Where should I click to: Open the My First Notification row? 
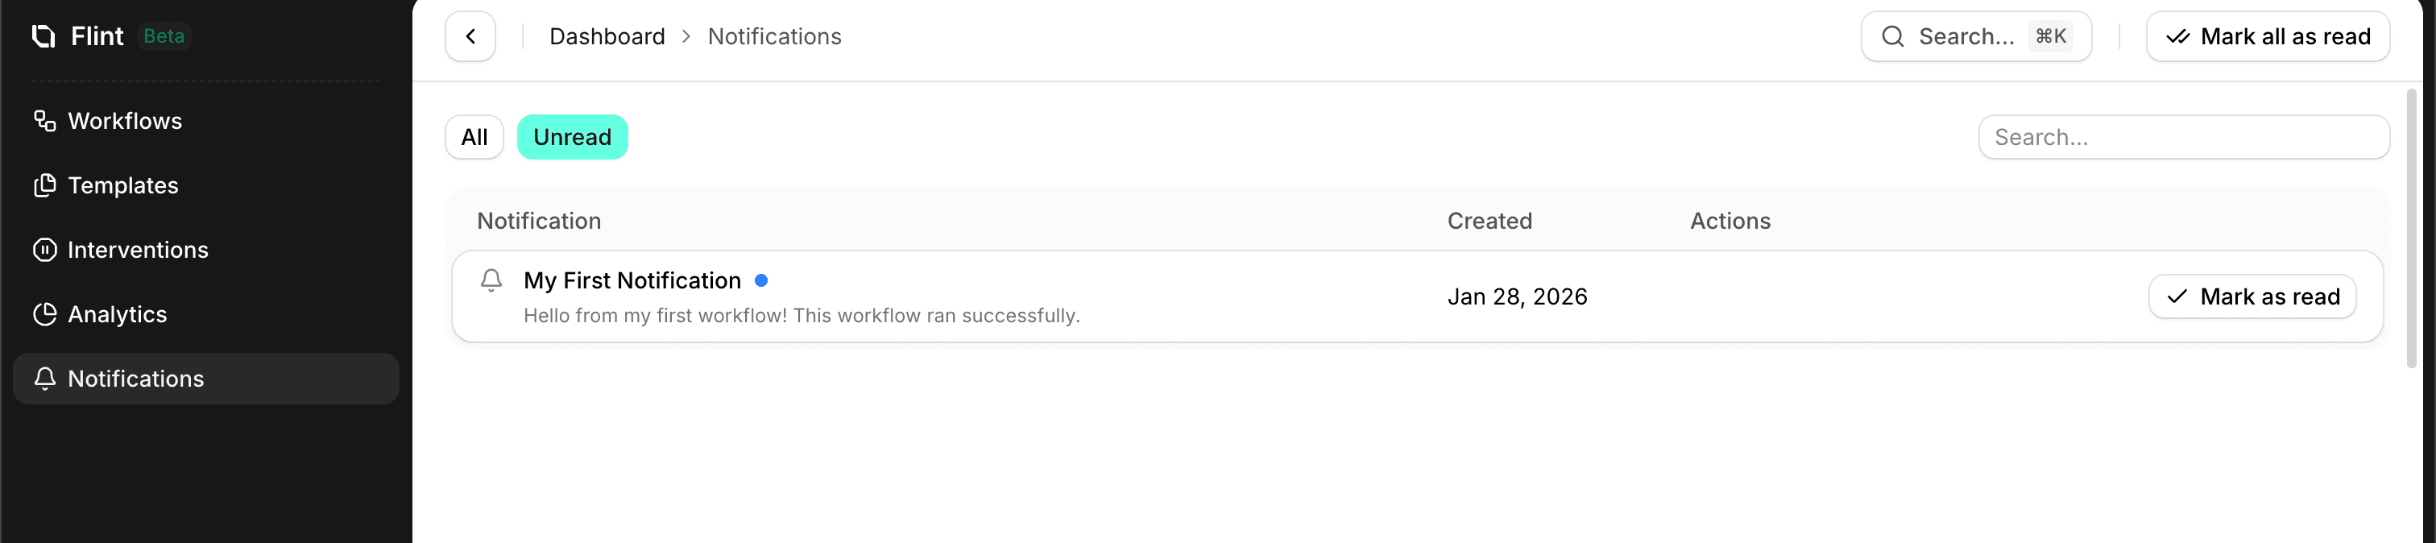(946, 297)
